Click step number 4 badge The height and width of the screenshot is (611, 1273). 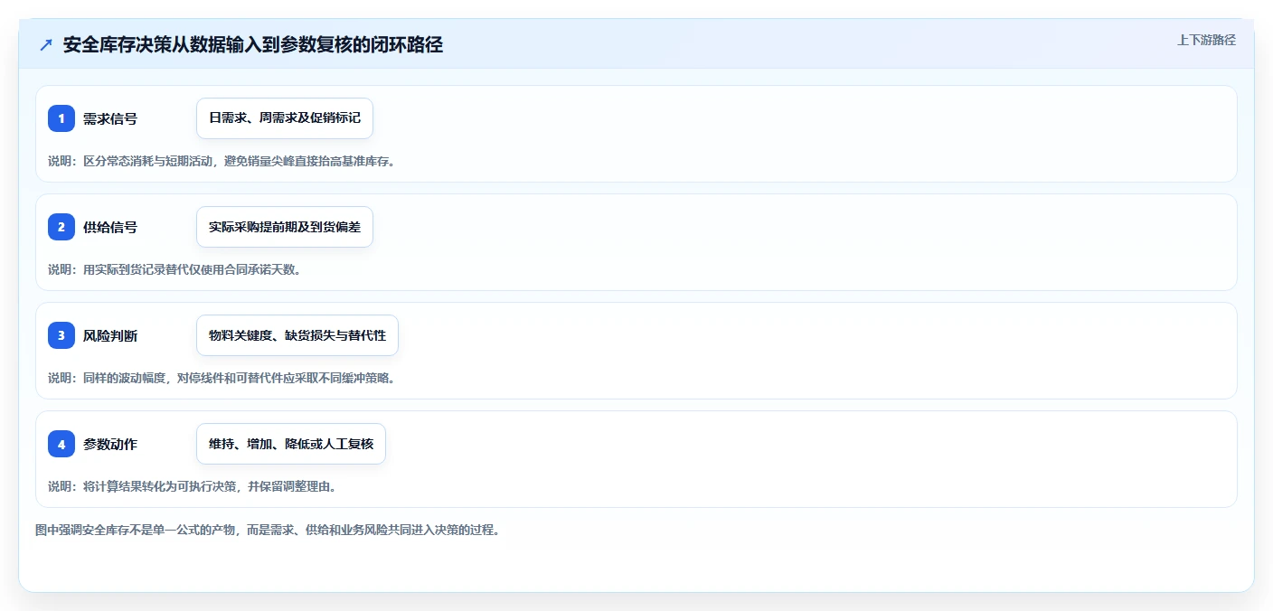coord(61,444)
